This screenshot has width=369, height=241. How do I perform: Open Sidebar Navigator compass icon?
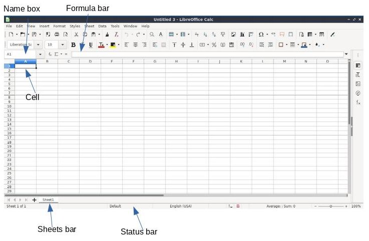pos(358,93)
